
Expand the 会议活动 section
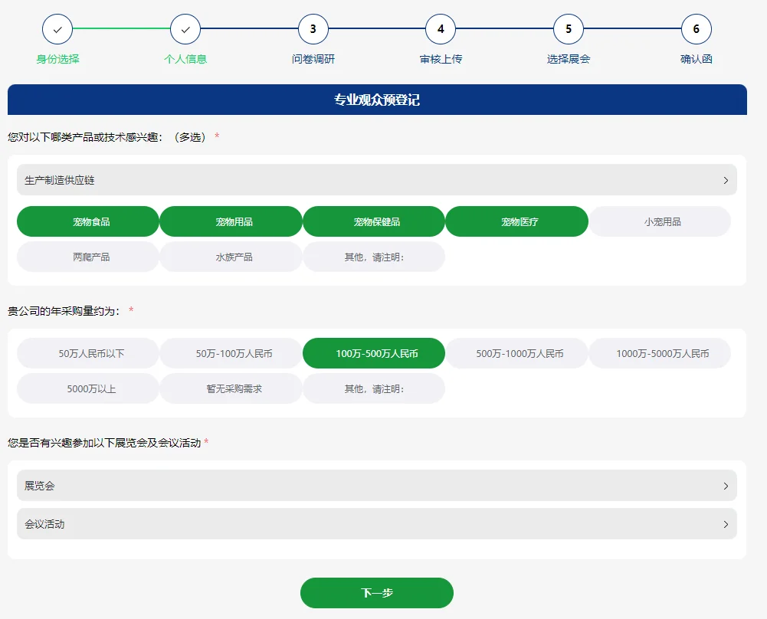376,524
